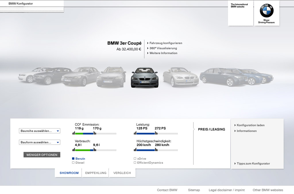Image resolution: width=294 pixels, height=194 pixels.
Task: Click the Verbrauch maximum slider handle
Action: point(95,150)
